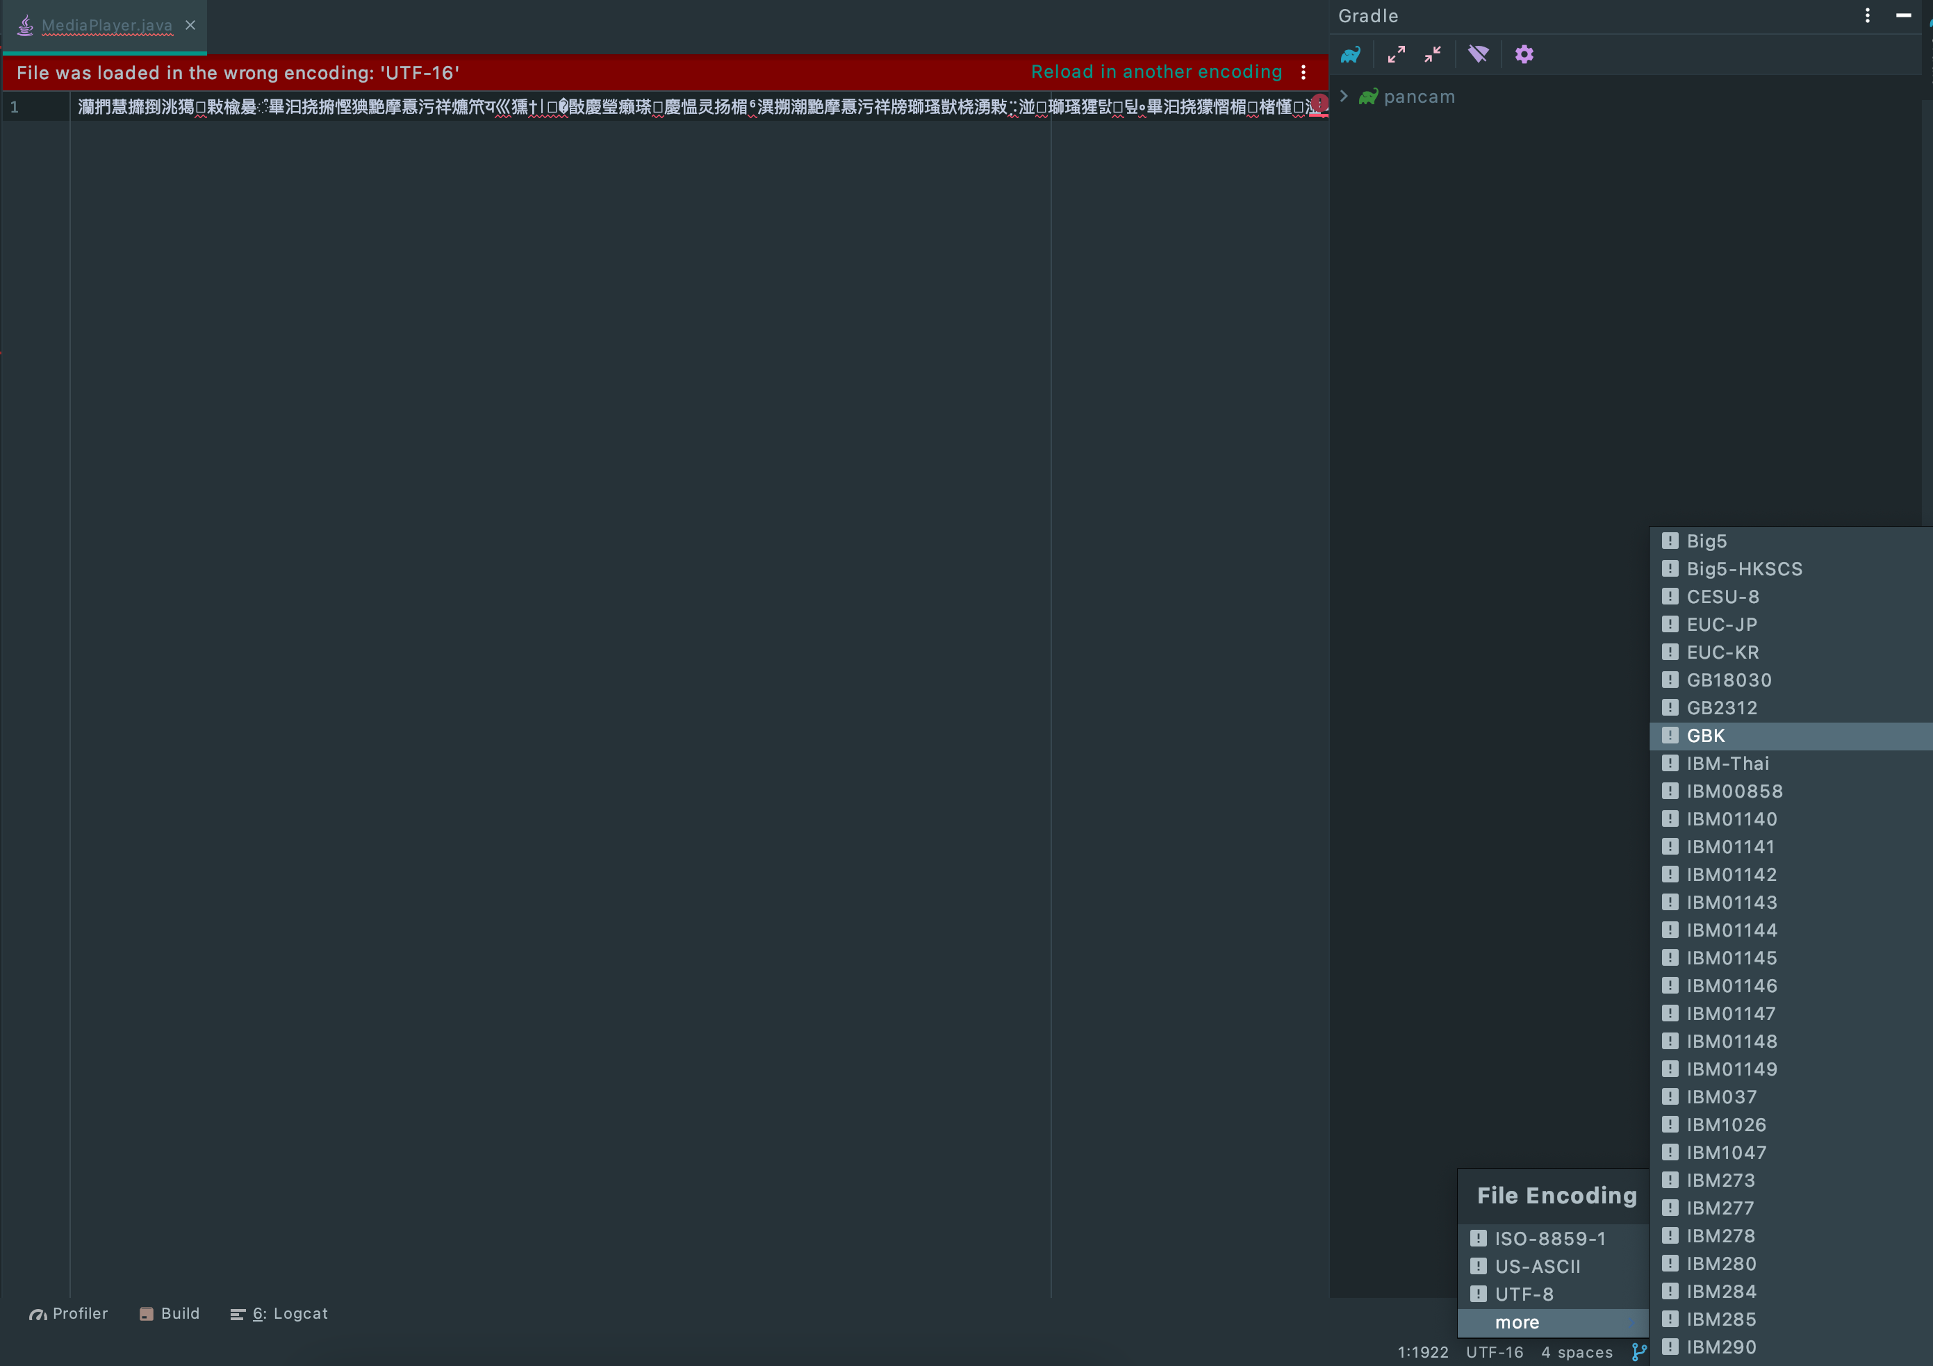Open the 4 spaces indent settings
This screenshot has width=1933, height=1366.
[x=1576, y=1351]
